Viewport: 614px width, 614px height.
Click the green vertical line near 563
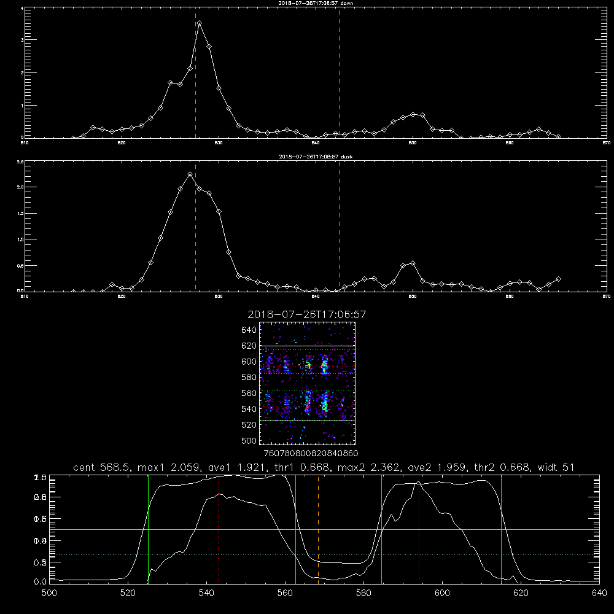pyautogui.click(x=296, y=529)
